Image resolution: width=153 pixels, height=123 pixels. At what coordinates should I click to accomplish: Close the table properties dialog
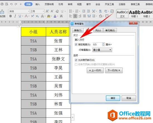click(133, 23)
